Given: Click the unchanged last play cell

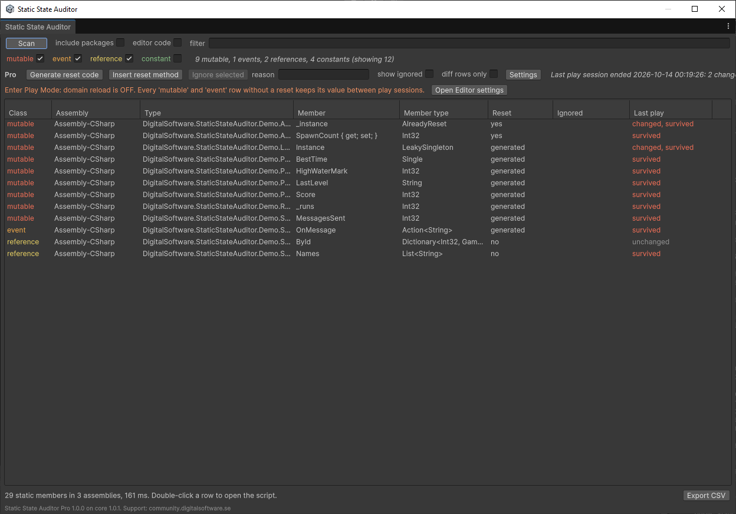Looking at the screenshot, I should pyautogui.click(x=650, y=242).
